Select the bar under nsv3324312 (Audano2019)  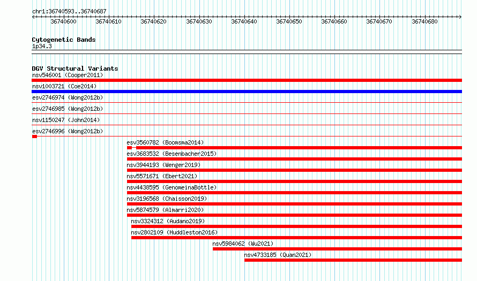click(x=296, y=226)
